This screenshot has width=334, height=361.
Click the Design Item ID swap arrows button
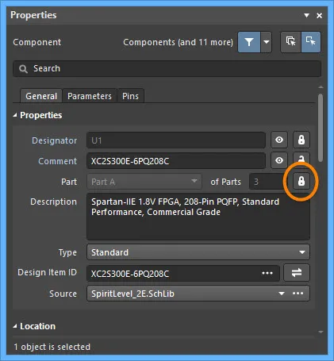(297, 273)
